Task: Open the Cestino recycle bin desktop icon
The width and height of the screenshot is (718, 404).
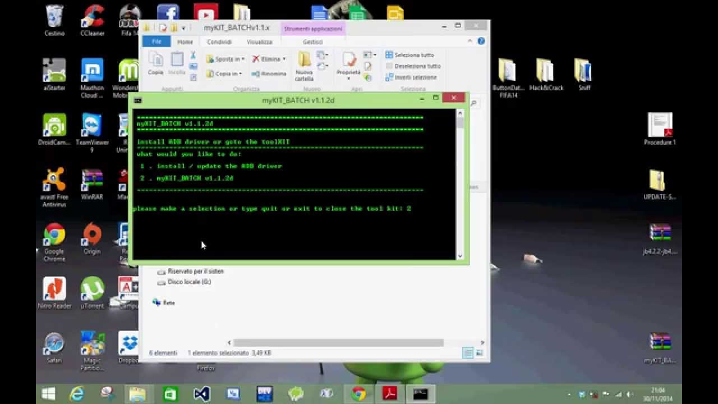Action: click(54, 20)
